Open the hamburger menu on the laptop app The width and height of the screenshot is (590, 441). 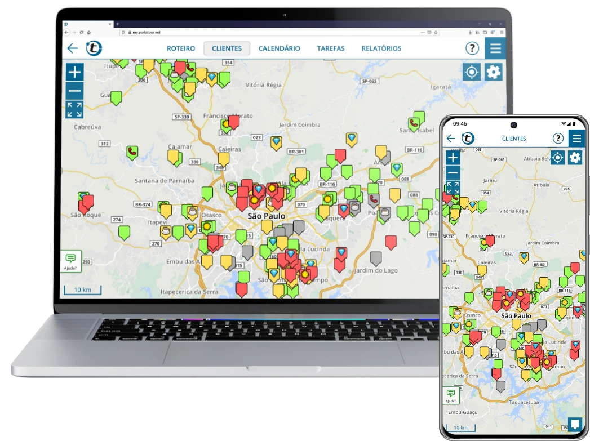[495, 48]
